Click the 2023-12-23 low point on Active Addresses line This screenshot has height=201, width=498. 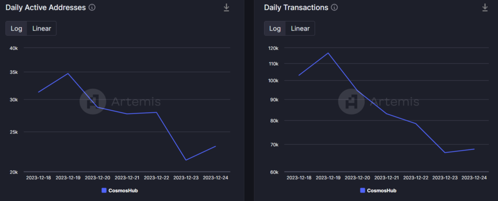pos(186,160)
